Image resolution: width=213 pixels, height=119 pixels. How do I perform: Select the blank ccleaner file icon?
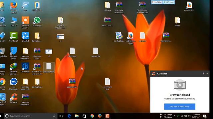142,37
